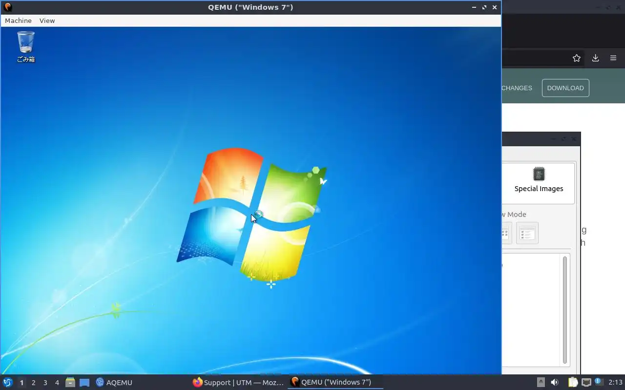Switch to workspace 2

coord(33,383)
